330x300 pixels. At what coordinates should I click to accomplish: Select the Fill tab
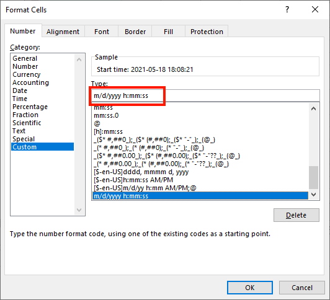click(168, 32)
